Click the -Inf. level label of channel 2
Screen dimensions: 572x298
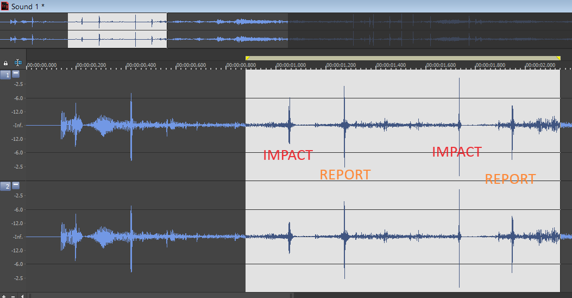pos(18,237)
